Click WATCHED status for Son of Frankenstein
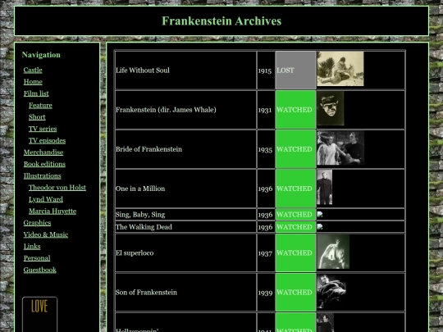Screen dimensions: 443x332 (295, 293)
